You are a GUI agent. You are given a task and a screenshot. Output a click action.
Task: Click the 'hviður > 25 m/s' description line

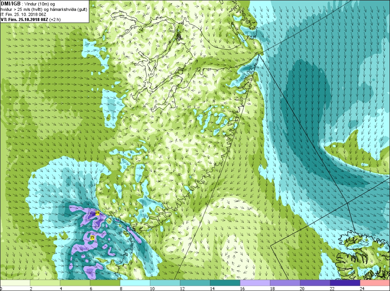44,9
